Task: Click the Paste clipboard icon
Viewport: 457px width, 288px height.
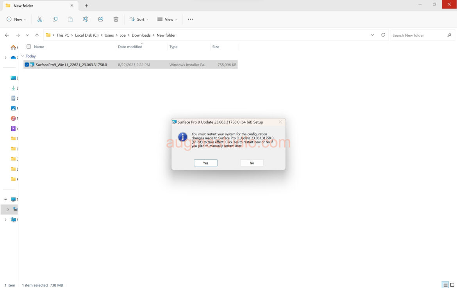Action: tap(70, 19)
